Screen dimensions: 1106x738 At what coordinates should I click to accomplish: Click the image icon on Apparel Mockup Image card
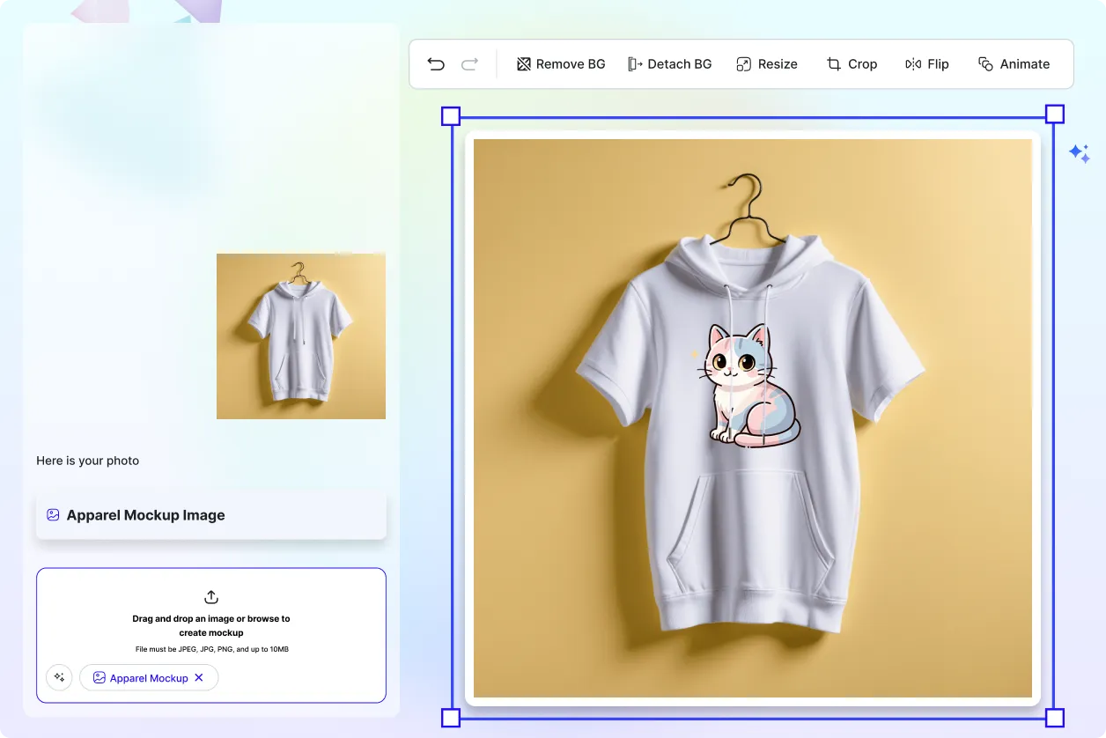point(54,514)
